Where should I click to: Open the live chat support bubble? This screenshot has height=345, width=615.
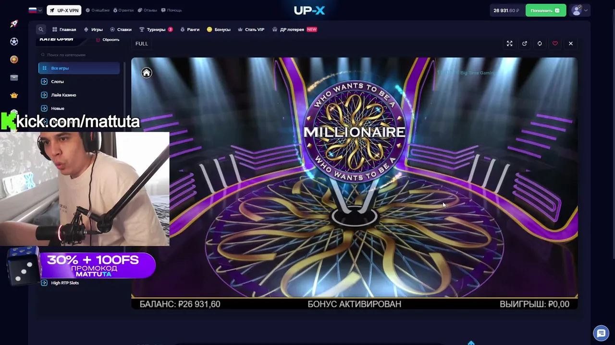[601, 333]
